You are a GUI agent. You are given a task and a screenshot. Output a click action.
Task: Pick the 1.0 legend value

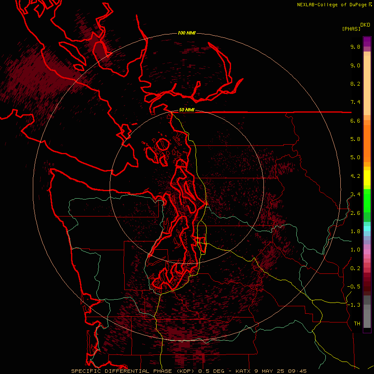coord(355,250)
